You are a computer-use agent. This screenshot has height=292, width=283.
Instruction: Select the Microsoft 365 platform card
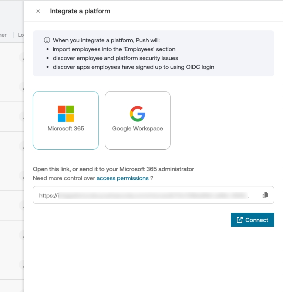(66, 120)
